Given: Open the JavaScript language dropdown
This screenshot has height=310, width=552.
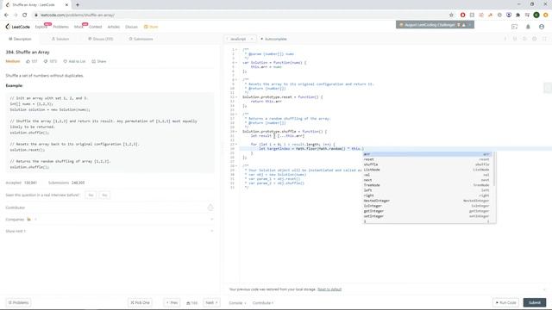Looking at the screenshot, I should pos(240,39).
